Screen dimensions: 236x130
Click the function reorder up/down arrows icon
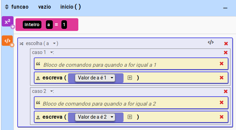(7, 7)
